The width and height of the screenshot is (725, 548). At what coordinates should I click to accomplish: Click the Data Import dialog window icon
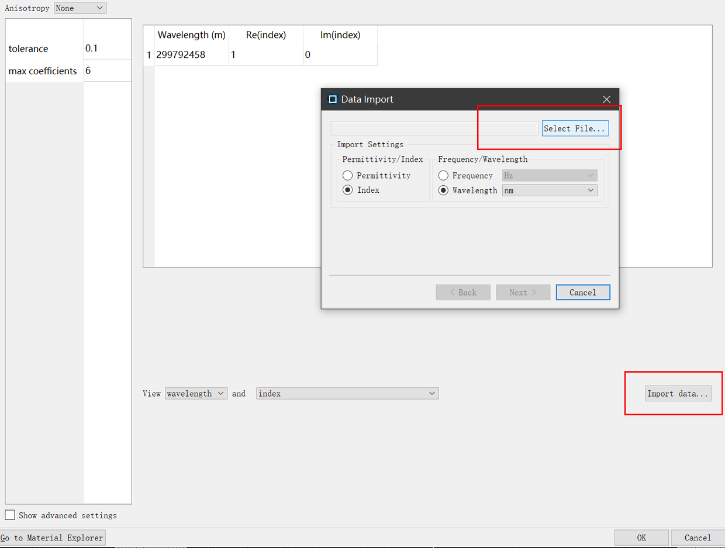pyautogui.click(x=333, y=99)
